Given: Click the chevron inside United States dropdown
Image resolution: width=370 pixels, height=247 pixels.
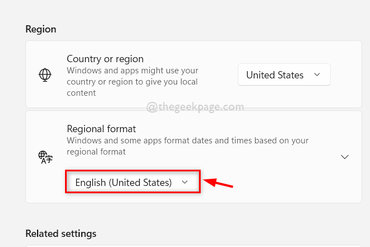Looking at the screenshot, I should pos(317,74).
